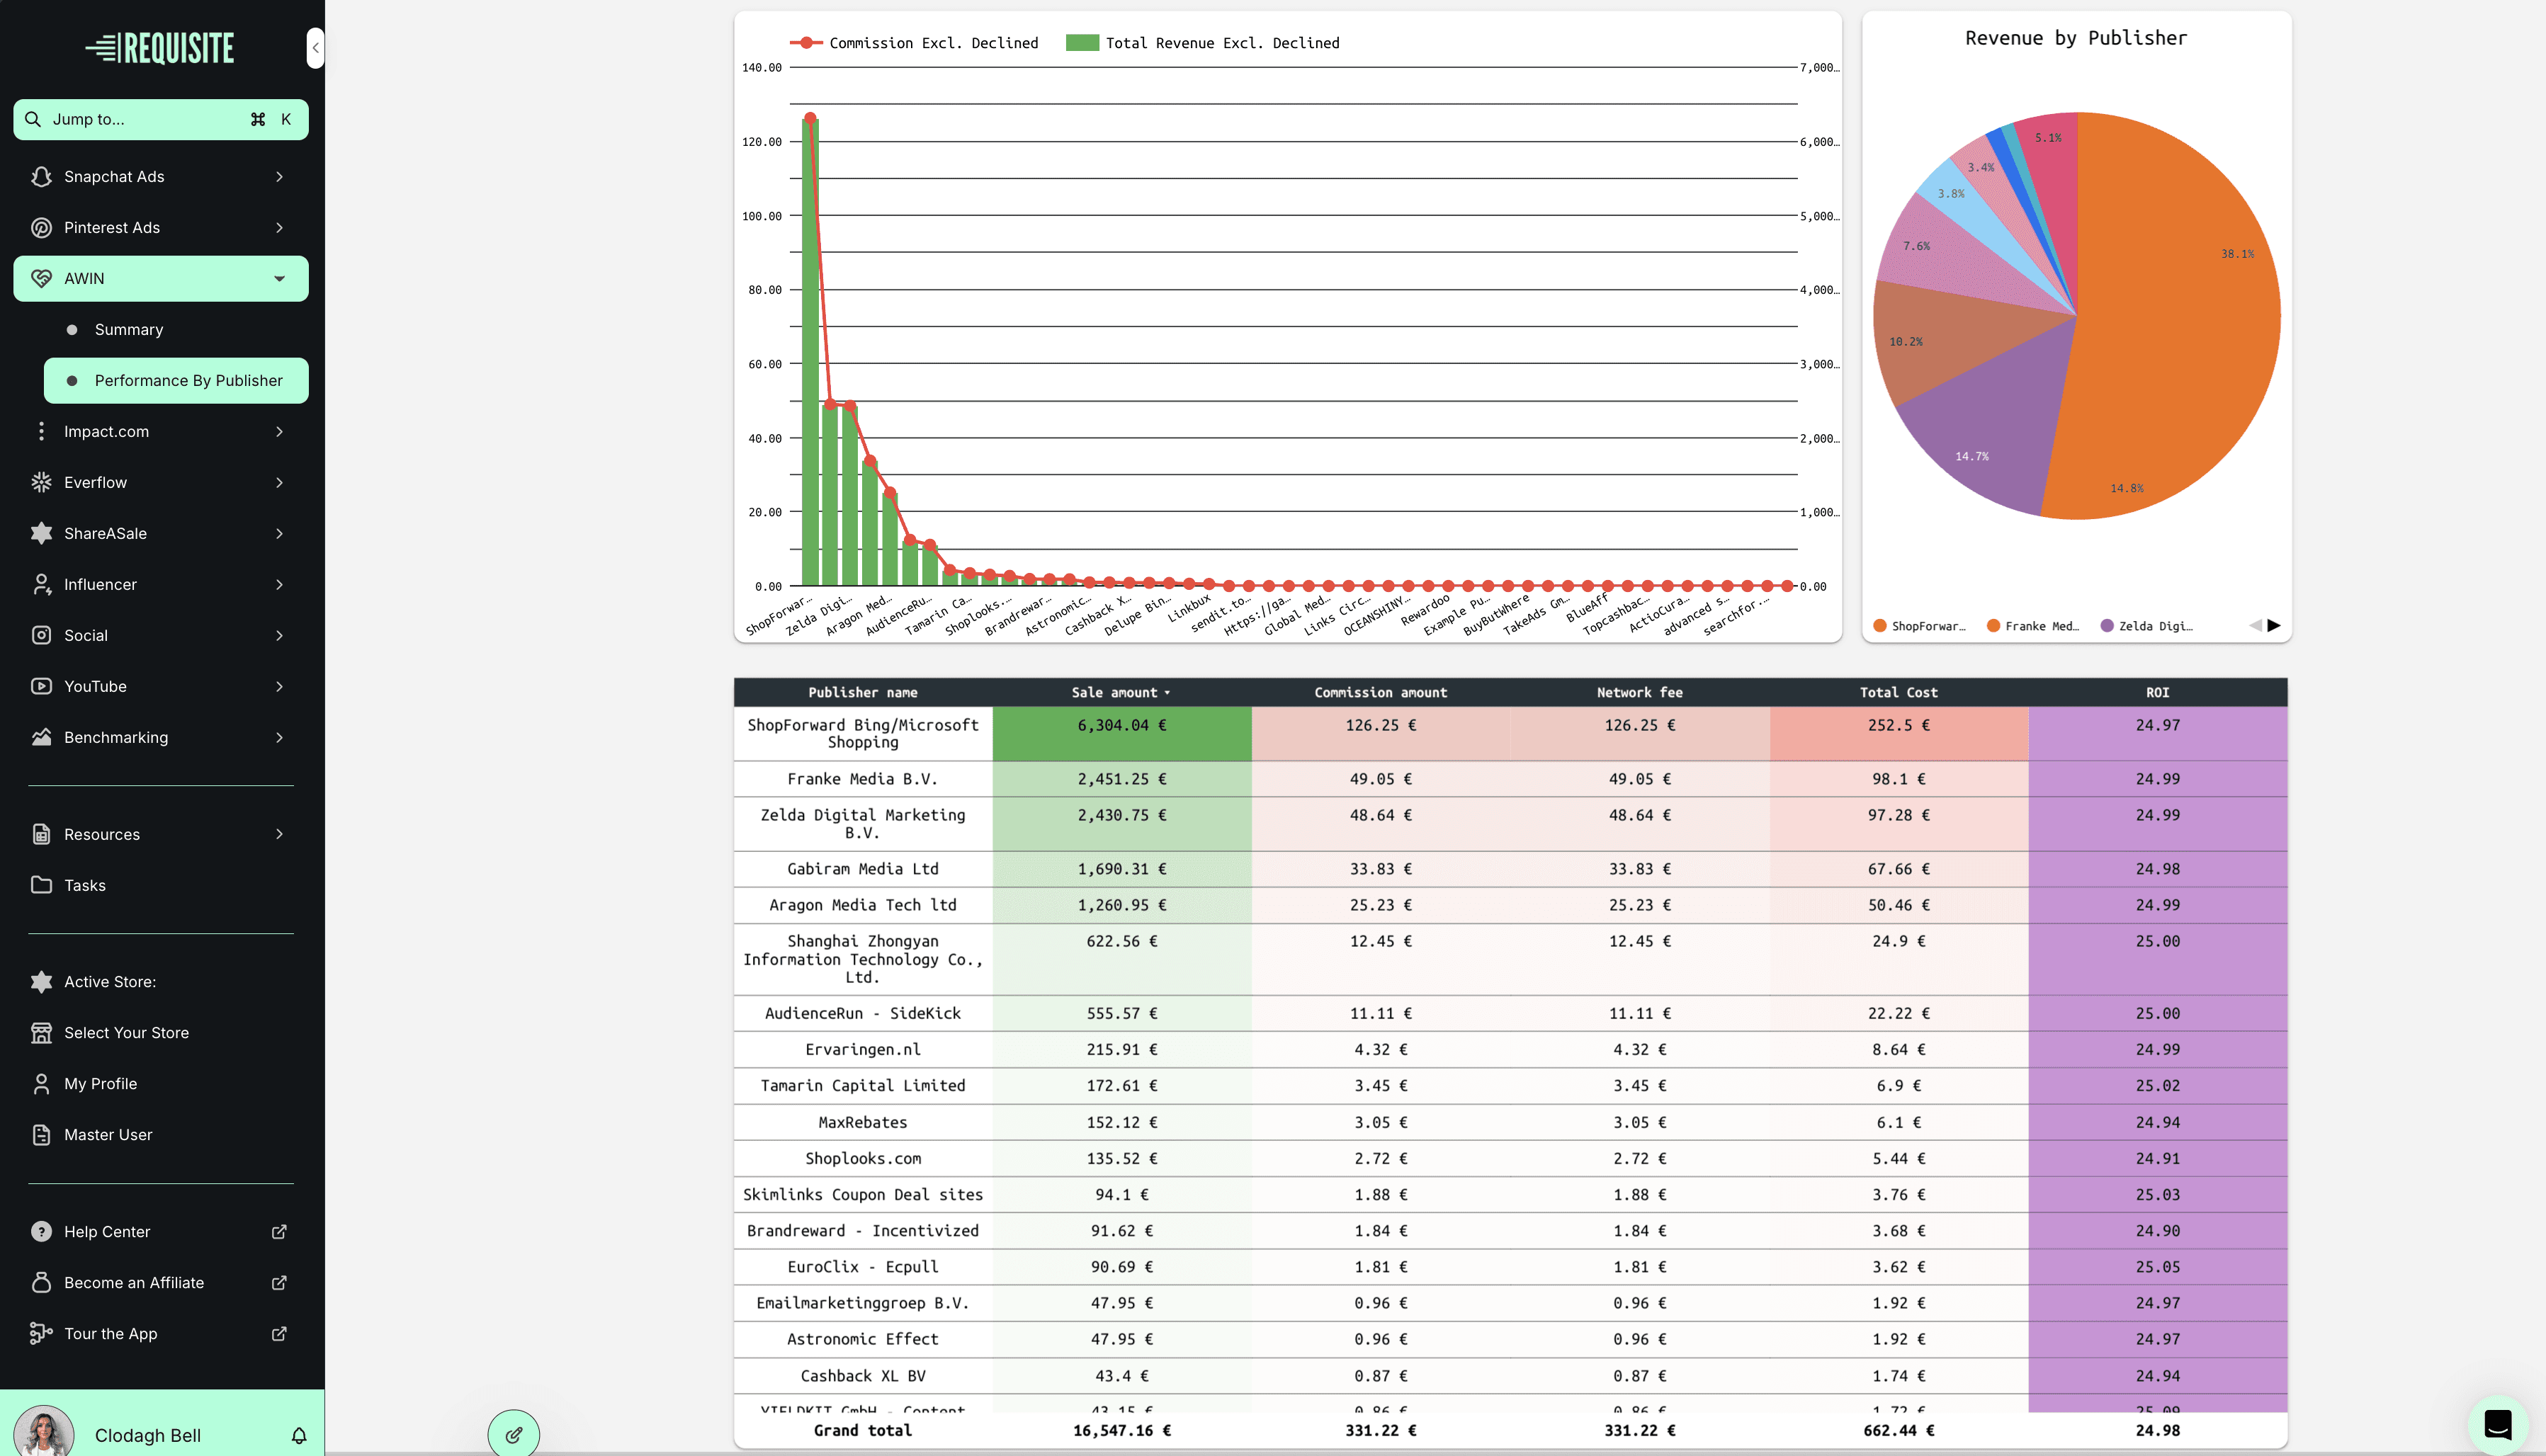Select Performance By Publisher item
This screenshot has width=2546, height=1456.
[176, 380]
